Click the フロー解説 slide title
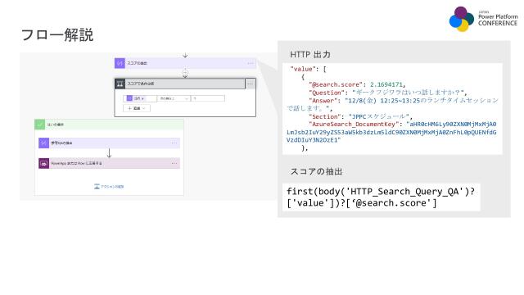Screen dimensions: 524x295 pyautogui.click(x=57, y=35)
